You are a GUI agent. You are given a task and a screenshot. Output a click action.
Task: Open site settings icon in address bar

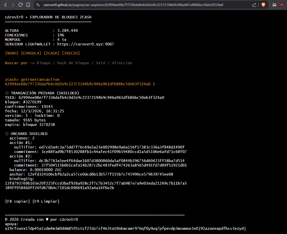pyautogui.click(x=38, y=5)
